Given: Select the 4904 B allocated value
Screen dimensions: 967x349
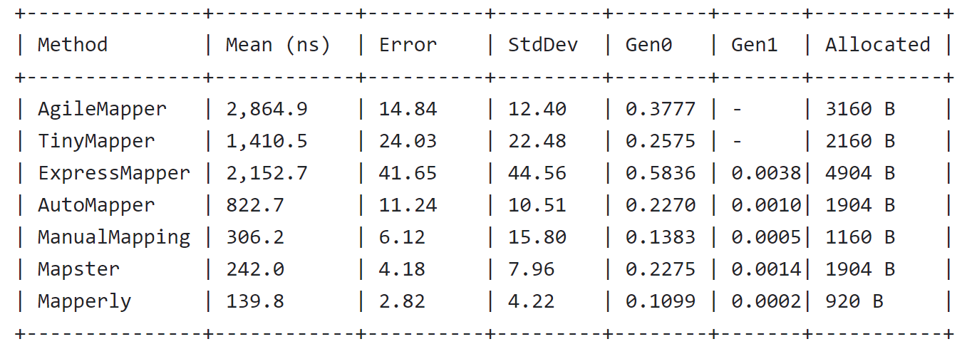Looking at the screenshot, I should (x=860, y=174).
